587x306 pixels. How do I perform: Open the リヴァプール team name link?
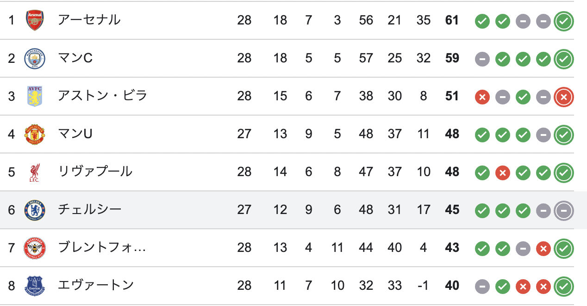tap(95, 172)
